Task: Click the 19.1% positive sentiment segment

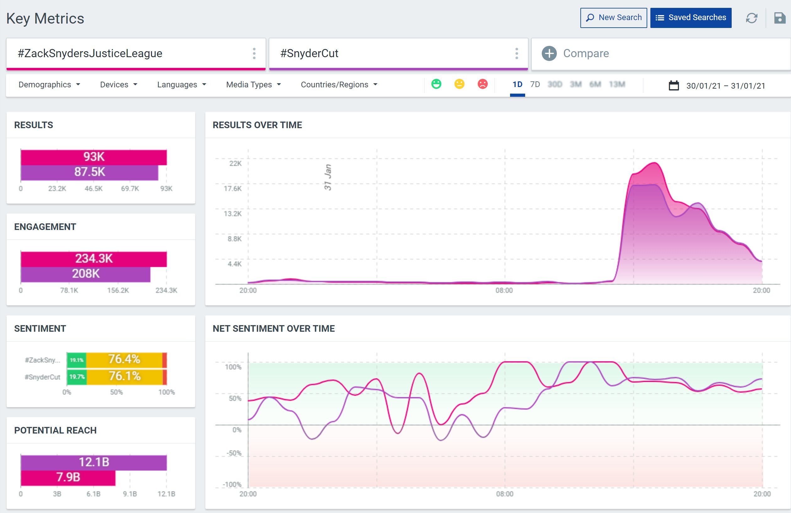Action: [x=77, y=360]
